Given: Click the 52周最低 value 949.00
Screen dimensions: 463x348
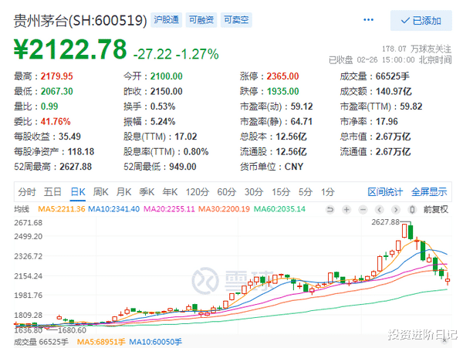Looking at the screenshot, I should (x=182, y=167).
